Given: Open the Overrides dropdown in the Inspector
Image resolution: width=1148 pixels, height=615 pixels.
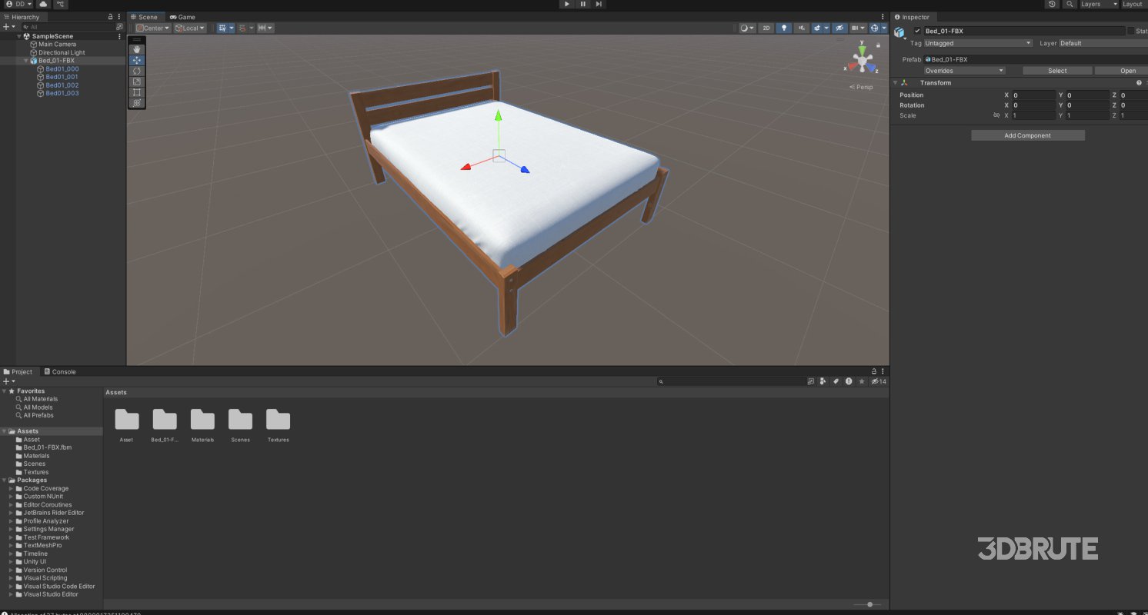Looking at the screenshot, I should 963,70.
